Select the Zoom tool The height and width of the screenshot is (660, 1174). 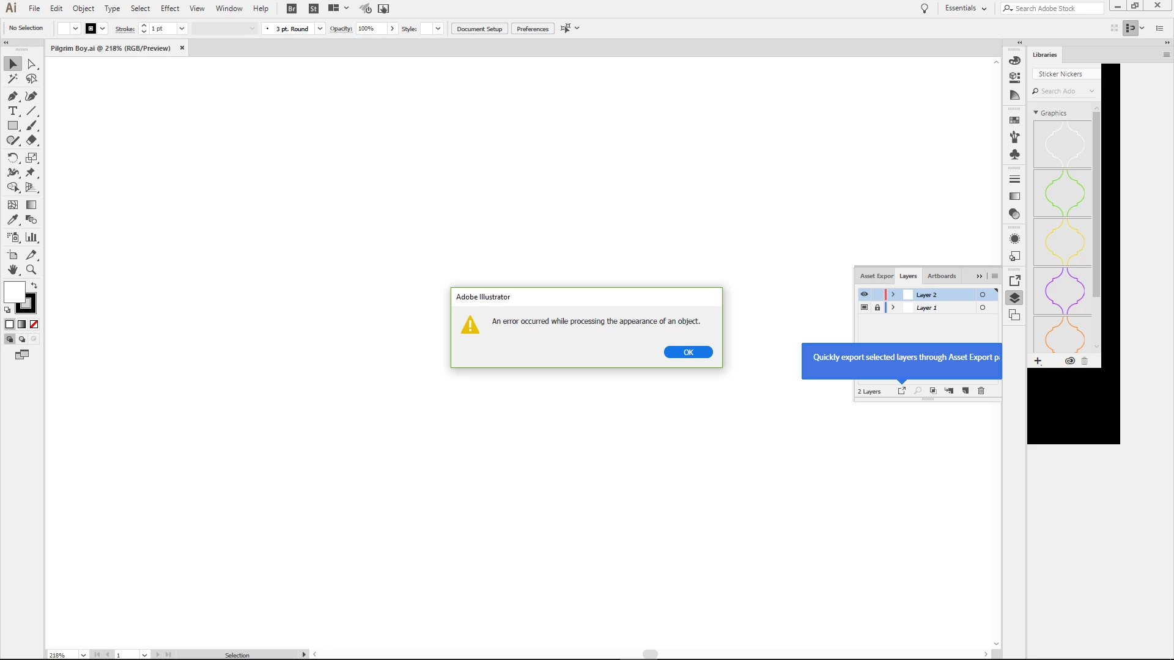pos(31,269)
